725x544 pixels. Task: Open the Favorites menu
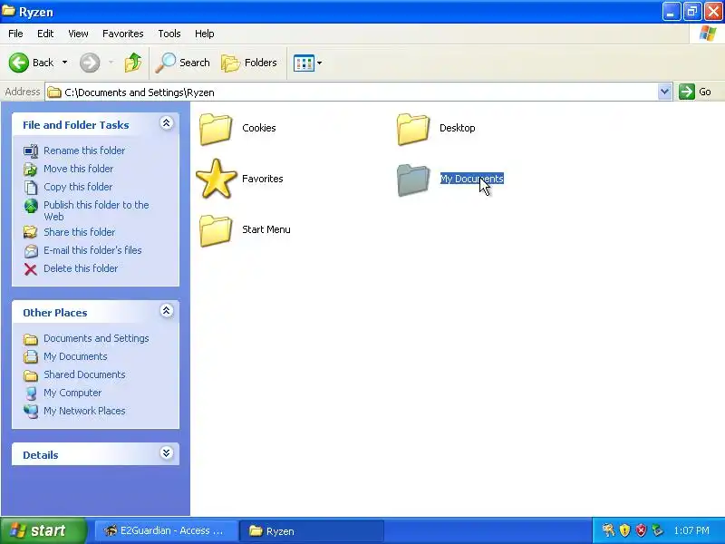(x=123, y=34)
